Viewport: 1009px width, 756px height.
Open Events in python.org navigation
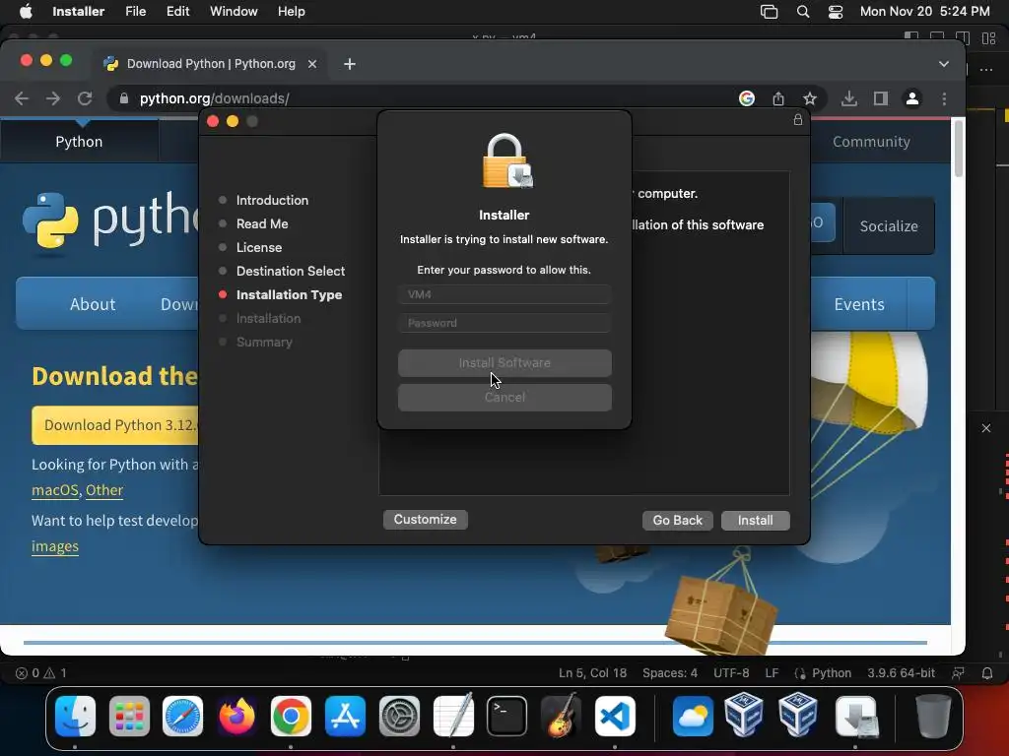click(859, 304)
